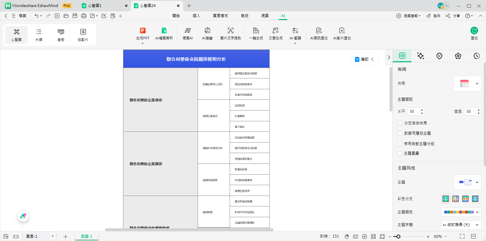Click the 一鍵生成 AI tool
Image resolution: width=486 pixels, height=241 pixels.
[x=256, y=34]
